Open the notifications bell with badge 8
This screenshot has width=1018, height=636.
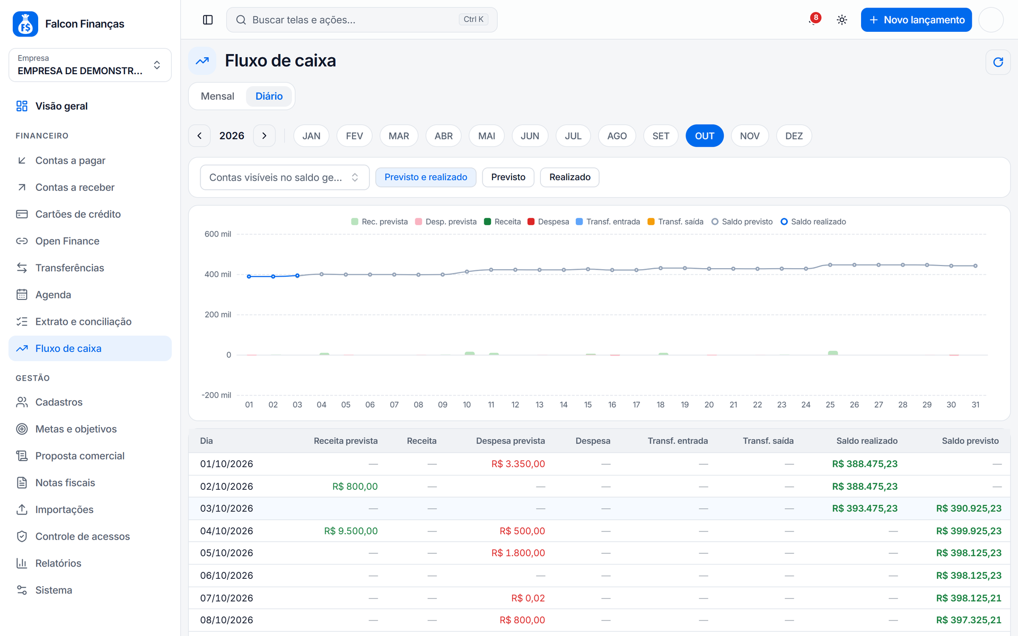814,20
